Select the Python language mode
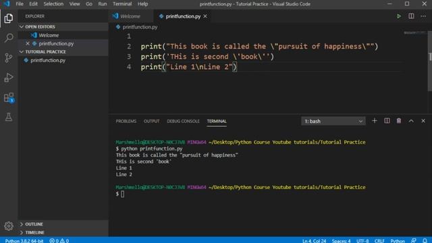 (398, 241)
